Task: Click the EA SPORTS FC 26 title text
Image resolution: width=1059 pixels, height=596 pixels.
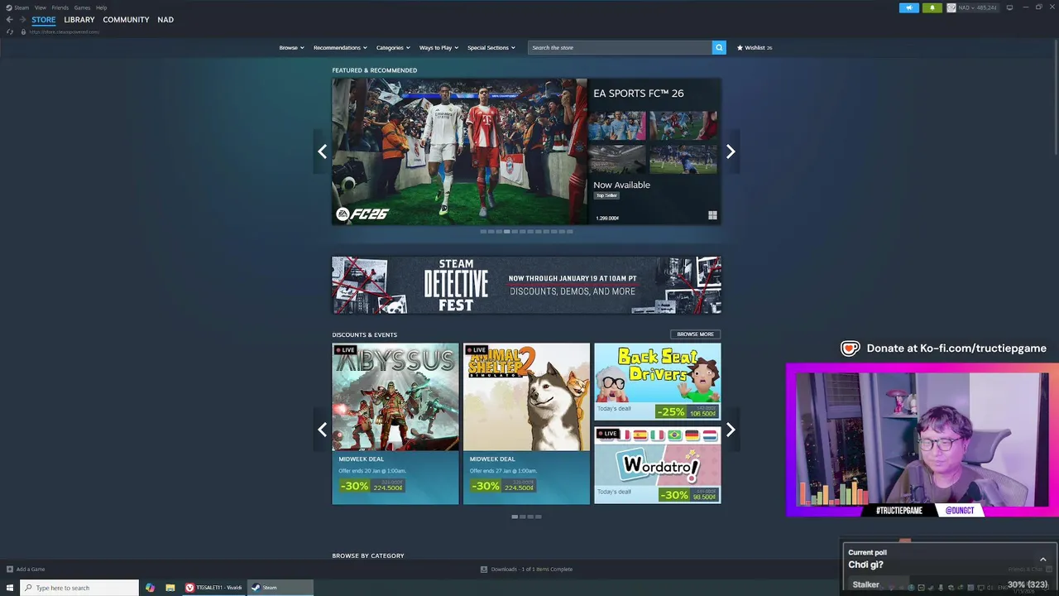Action: pyautogui.click(x=639, y=94)
